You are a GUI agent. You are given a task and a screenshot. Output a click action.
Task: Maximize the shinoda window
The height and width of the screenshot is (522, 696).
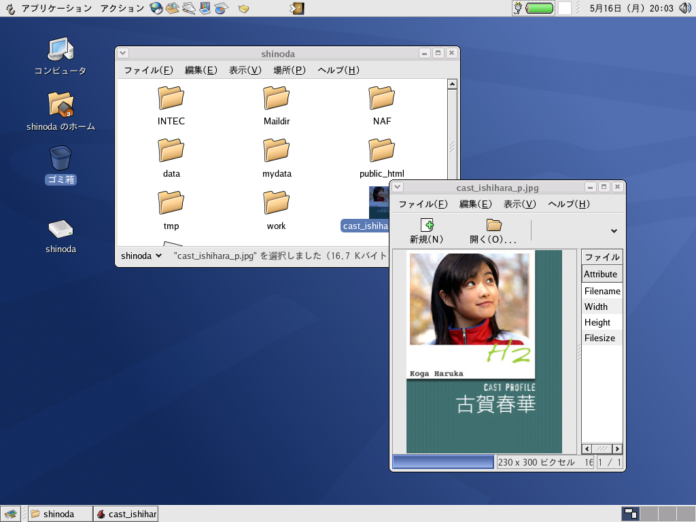coord(438,53)
